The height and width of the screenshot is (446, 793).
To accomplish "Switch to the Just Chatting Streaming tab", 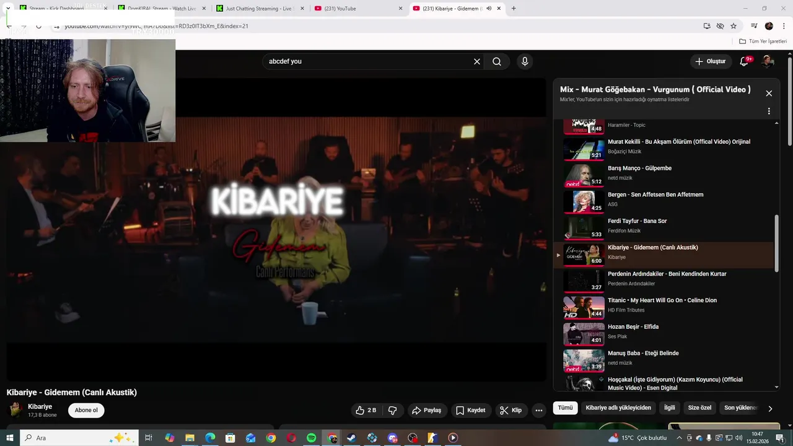I will (x=260, y=9).
